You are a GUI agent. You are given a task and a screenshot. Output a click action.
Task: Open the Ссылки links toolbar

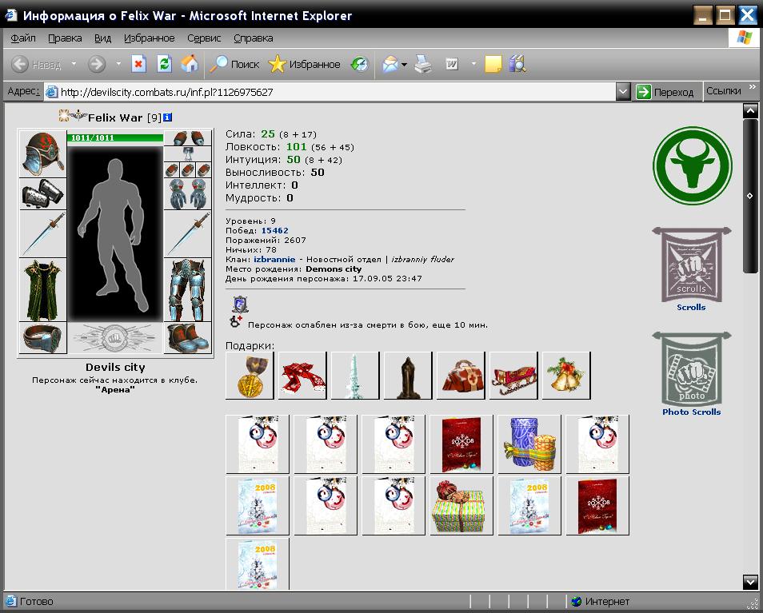click(x=724, y=91)
